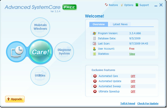167x108 pixels.
Task: Click the Automated Update label
Action: coord(110,81)
